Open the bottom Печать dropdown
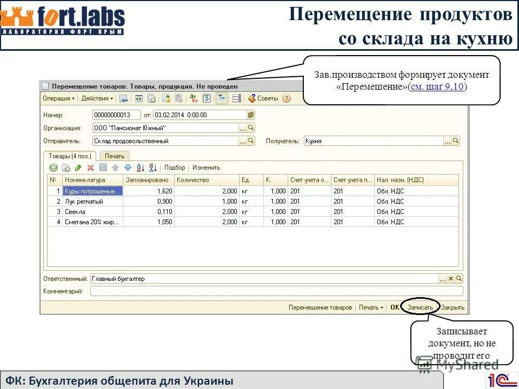The height and width of the screenshot is (389, 519). coord(371,307)
